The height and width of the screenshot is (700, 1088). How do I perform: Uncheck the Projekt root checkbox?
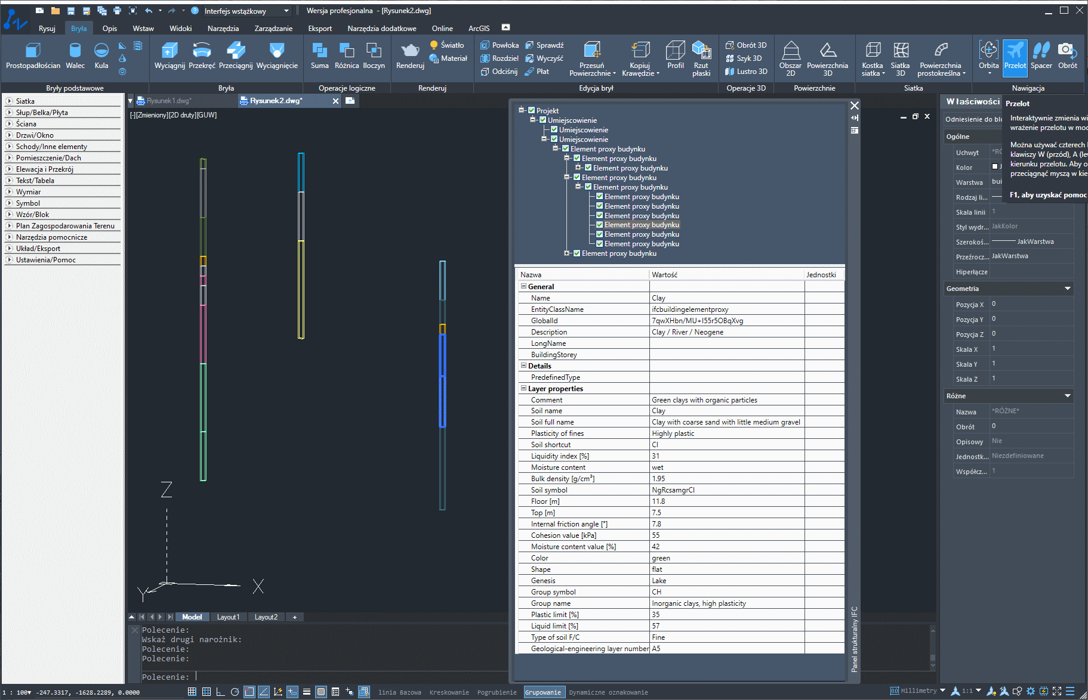pyautogui.click(x=532, y=110)
